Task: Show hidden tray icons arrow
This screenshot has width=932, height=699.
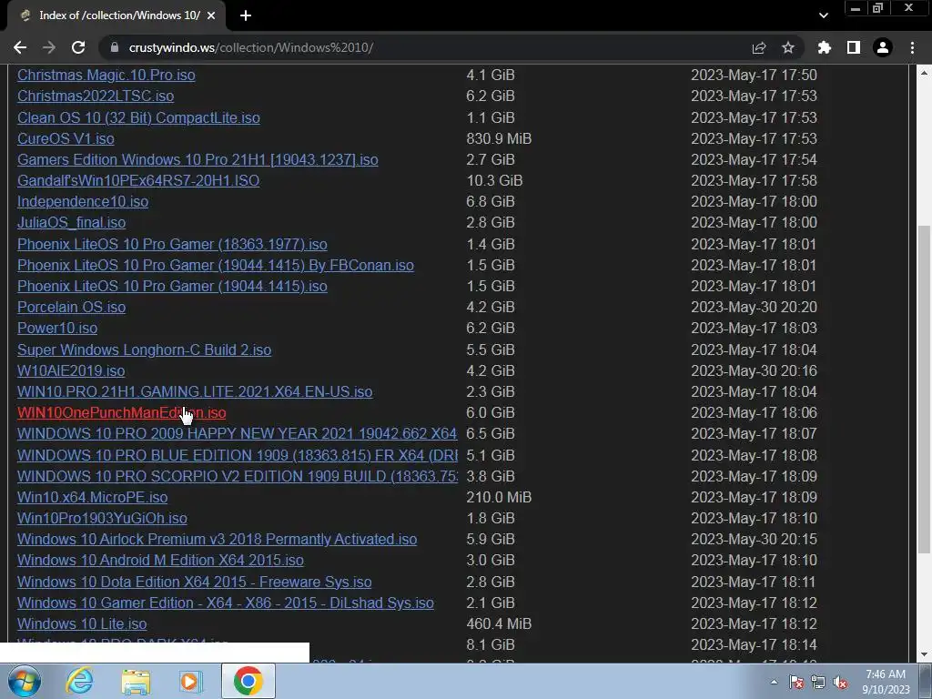Action: (x=774, y=682)
